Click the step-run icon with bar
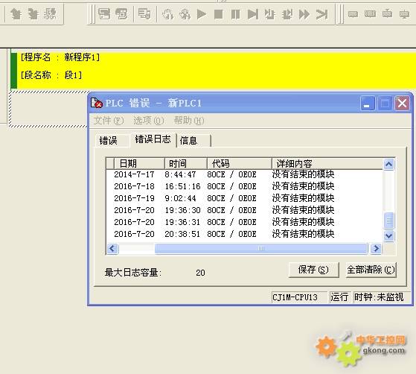 252,14
